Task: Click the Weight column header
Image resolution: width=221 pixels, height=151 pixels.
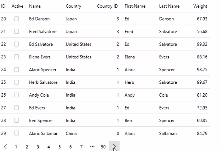Action: tap(200, 6)
